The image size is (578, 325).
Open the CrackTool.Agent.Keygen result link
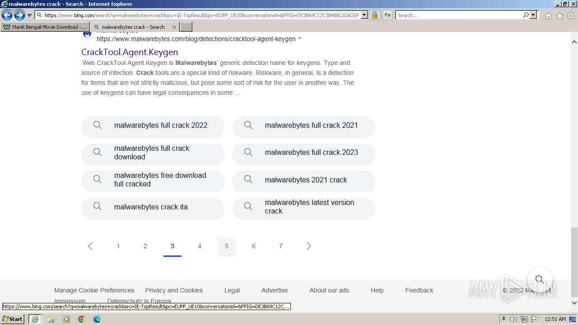click(x=130, y=52)
